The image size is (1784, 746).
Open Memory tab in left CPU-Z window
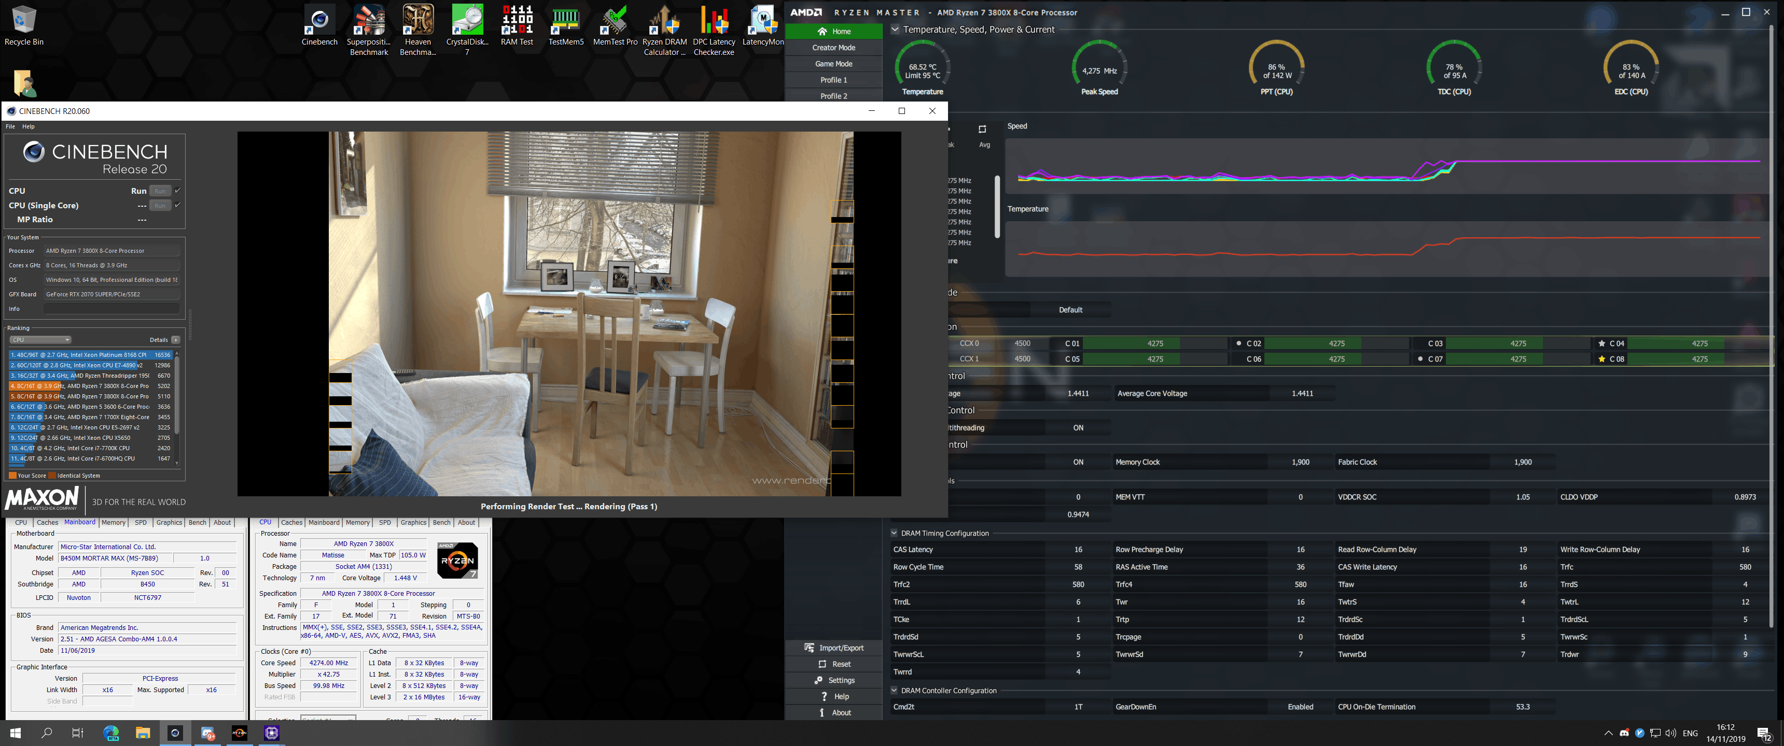point(113,523)
